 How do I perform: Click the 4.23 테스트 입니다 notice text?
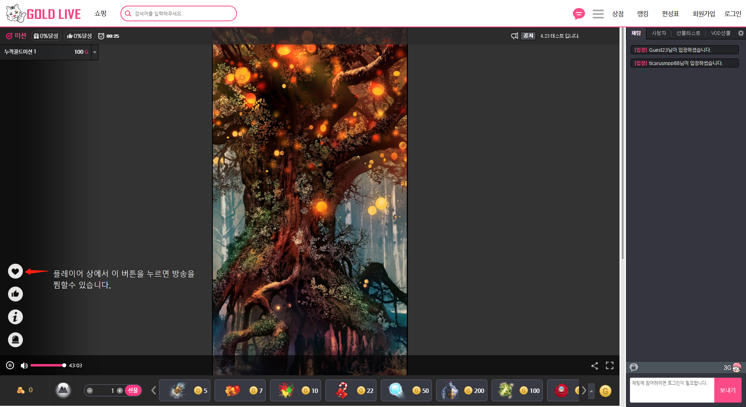point(560,36)
